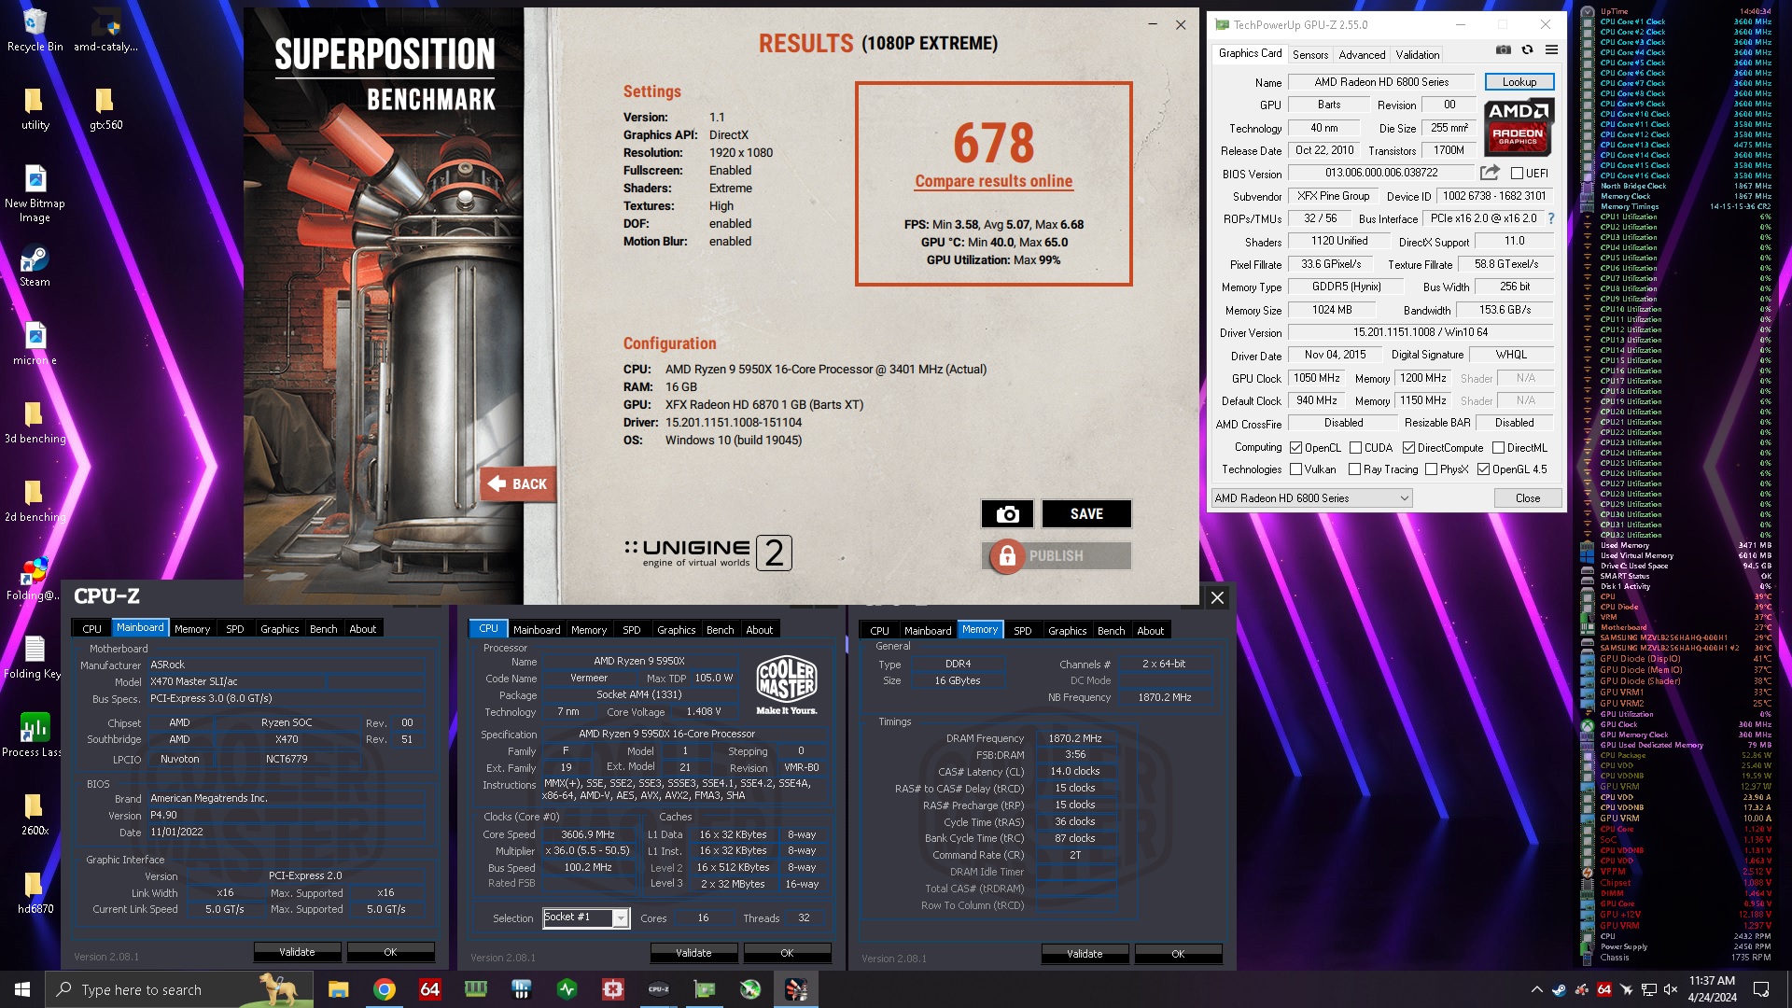Click Validate in CPU-Z Mainboard window
Screen dimensions: 1792x1008
pyautogui.click(x=297, y=952)
